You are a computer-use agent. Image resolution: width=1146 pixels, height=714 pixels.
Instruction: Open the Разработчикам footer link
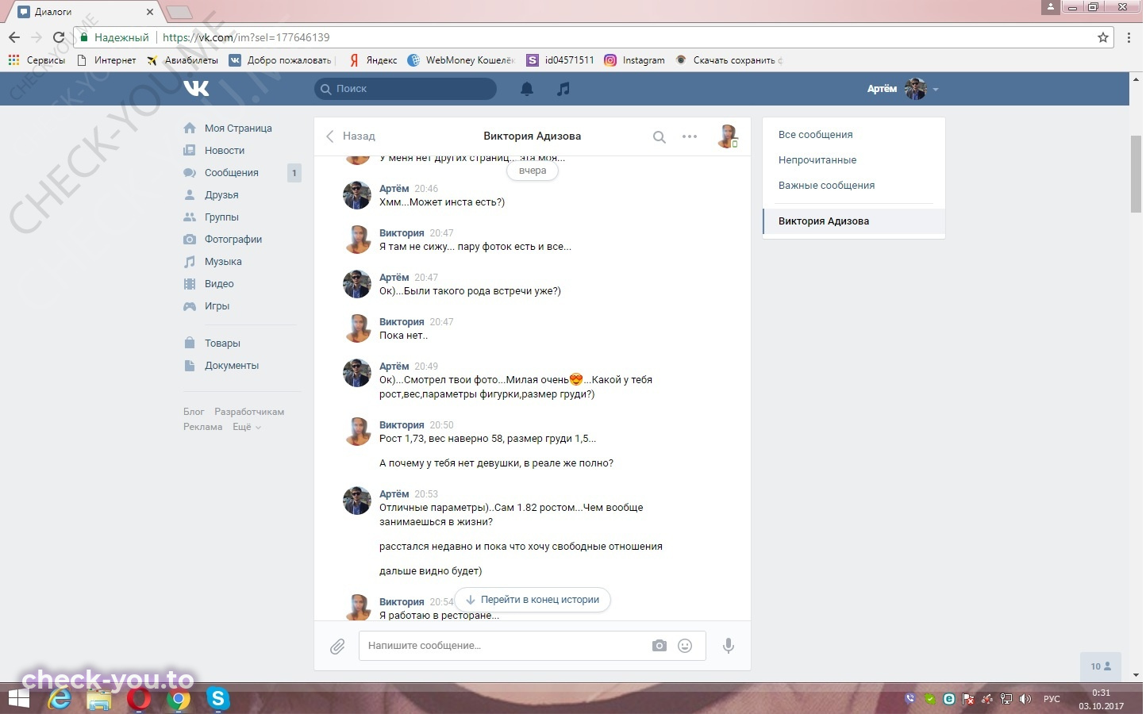[x=249, y=412]
